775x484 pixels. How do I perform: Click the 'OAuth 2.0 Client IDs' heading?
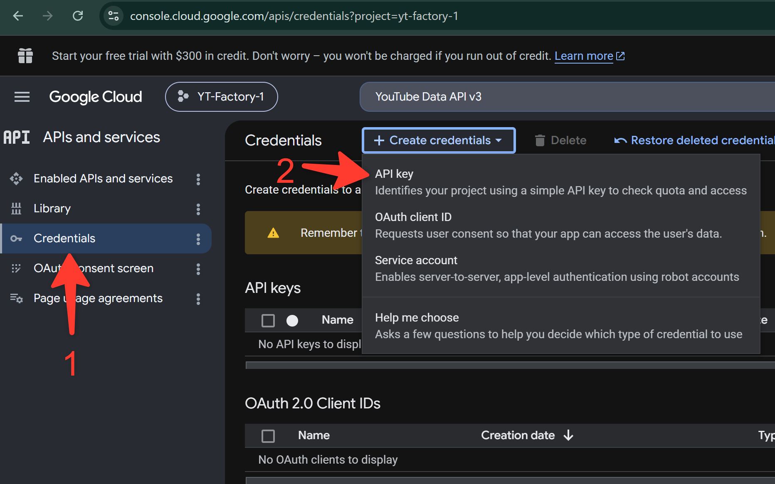click(x=313, y=403)
